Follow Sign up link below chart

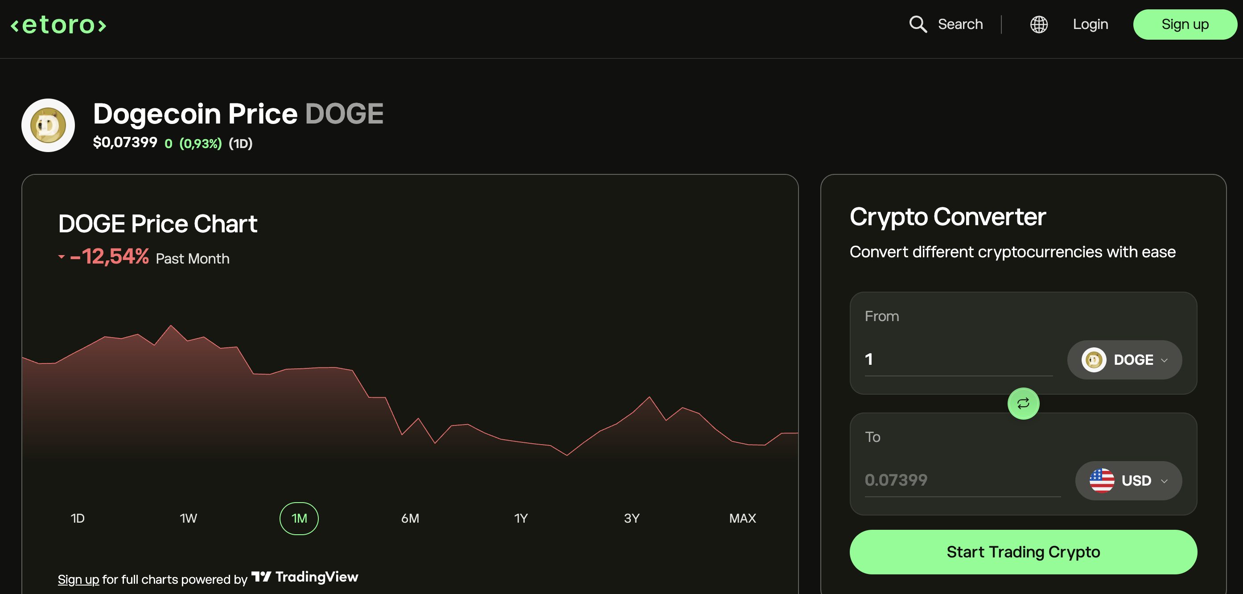pyautogui.click(x=78, y=579)
